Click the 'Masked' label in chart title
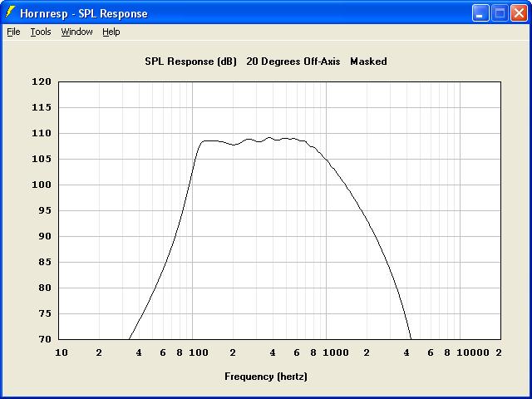 point(368,62)
